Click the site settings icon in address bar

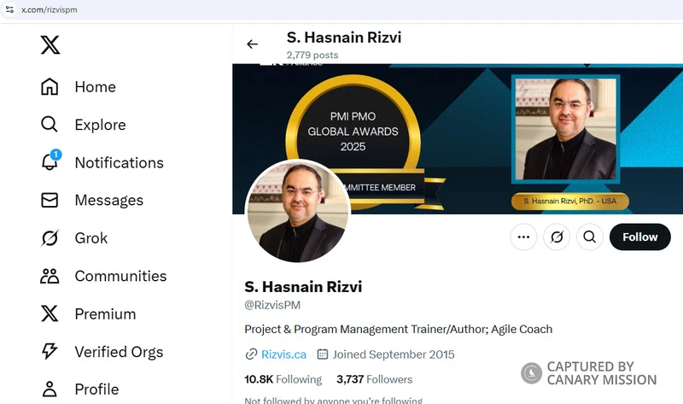tap(9, 9)
